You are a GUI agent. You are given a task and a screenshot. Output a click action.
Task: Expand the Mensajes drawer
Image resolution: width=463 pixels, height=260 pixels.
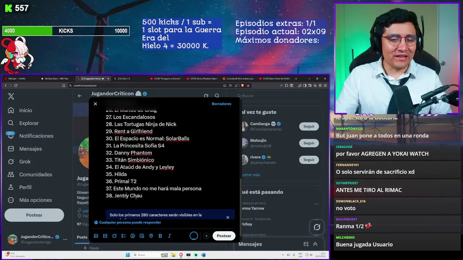tap(315, 244)
